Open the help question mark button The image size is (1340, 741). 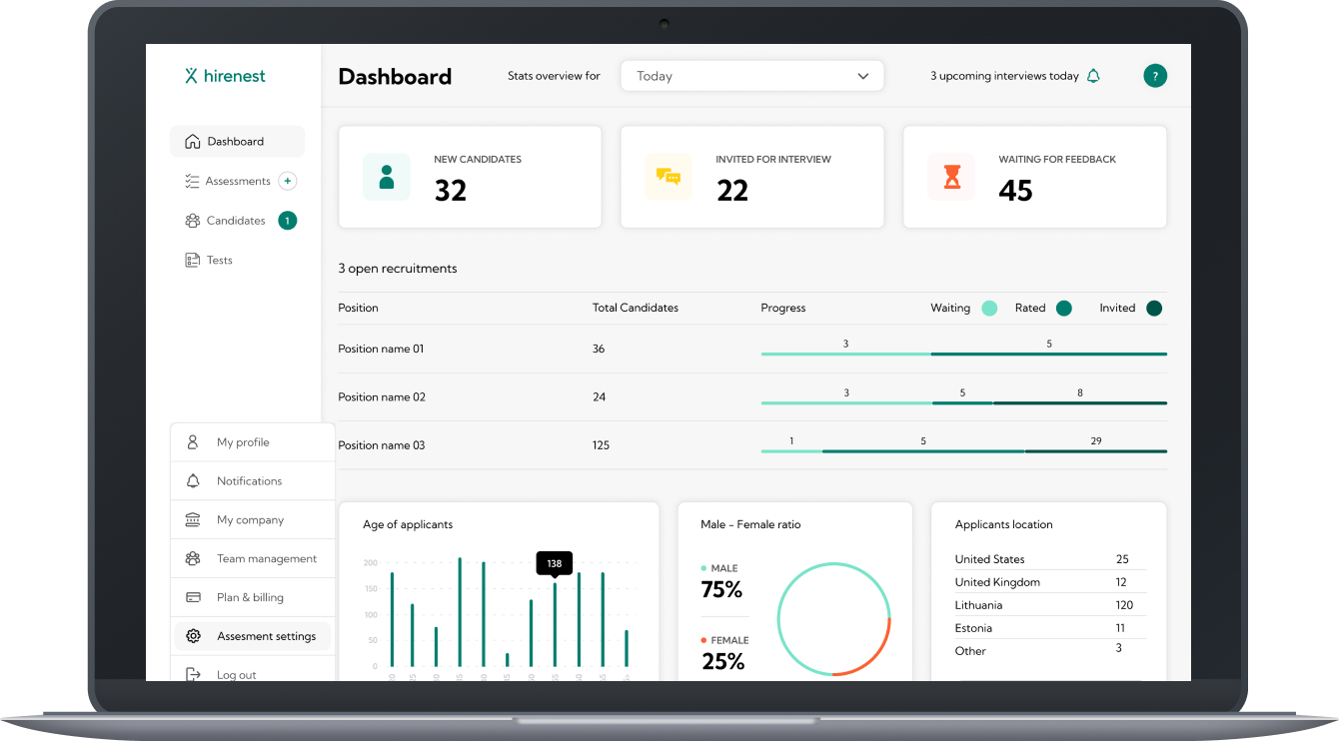[1155, 76]
